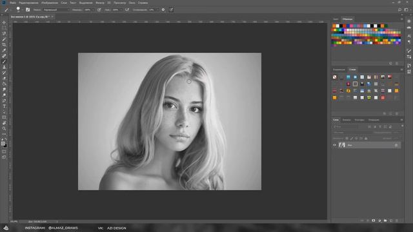Toggle lock image pixels brush icon
This screenshot has height=232, width=413.
coord(351,138)
